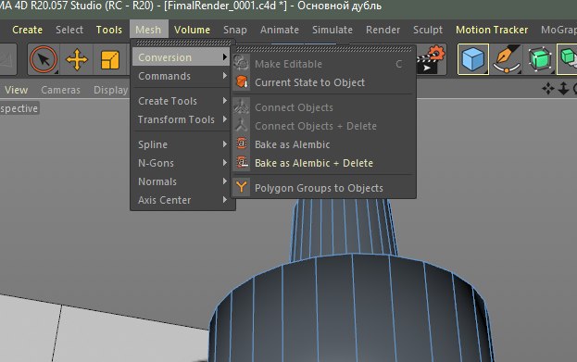Open the viewport Display menu
The height and width of the screenshot is (362, 577).
[111, 90]
